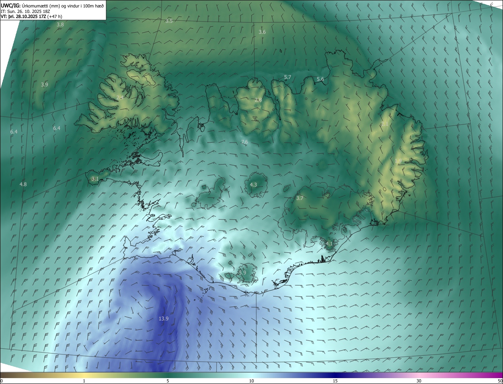Click the 2.4 value over the Westfjords

point(120,97)
